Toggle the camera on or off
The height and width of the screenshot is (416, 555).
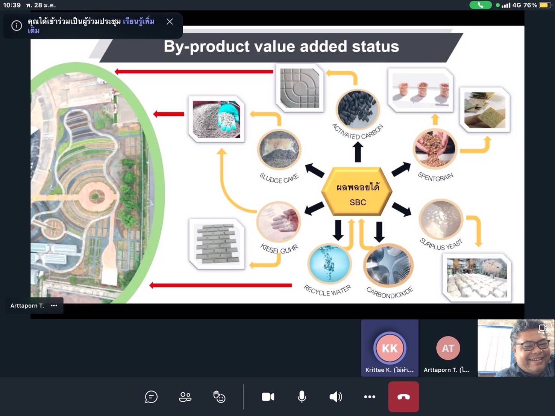click(268, 397)
